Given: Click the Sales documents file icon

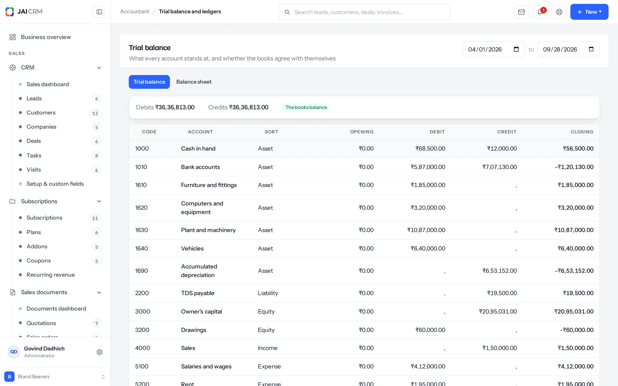Looking at the screenshot, I should (x=13, y=292).
